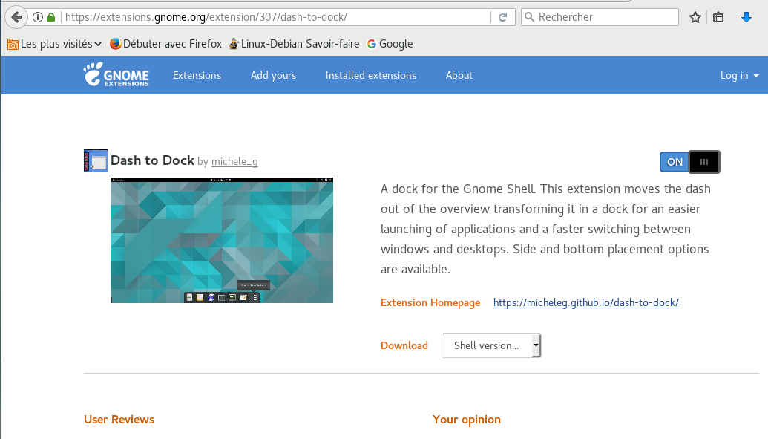This screenshot has width=768, height=439.
Task: Open the micheleg.github.io dash-to-dock homepage link
Action: pyautogui.click(x=585, y=302)
